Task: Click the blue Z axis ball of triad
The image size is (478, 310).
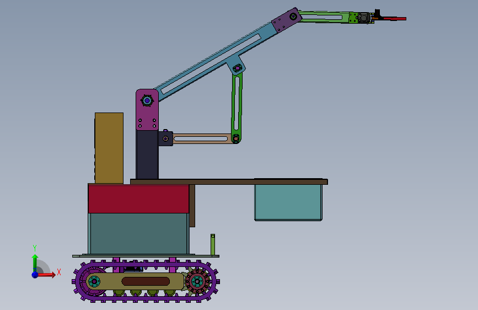Action: point(35,275)
